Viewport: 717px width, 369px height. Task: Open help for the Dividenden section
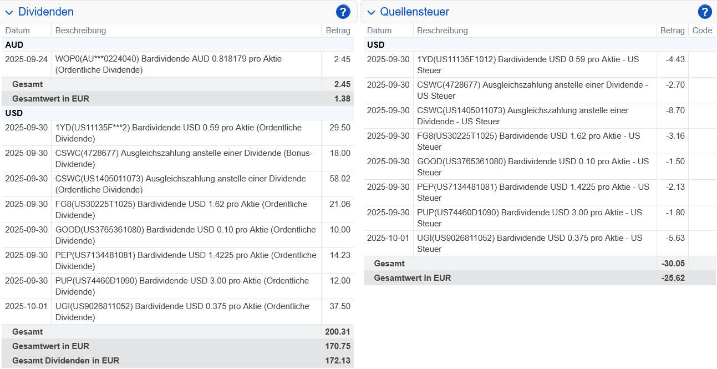(x=343, y=12)
